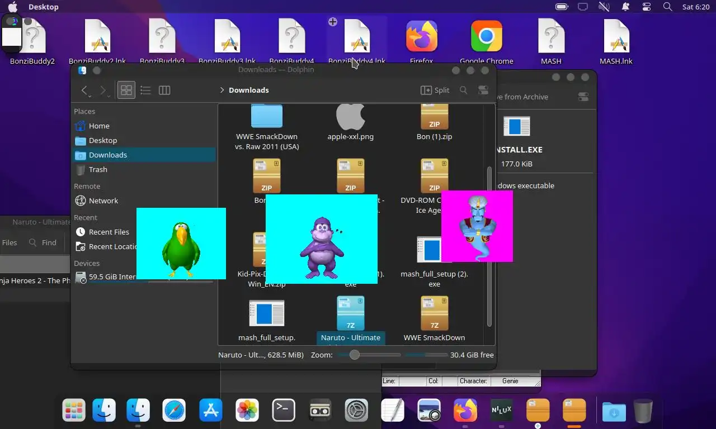Click the Sat 6:20 clock
Viewport: 716px width, 429px height.
[696, 7]
